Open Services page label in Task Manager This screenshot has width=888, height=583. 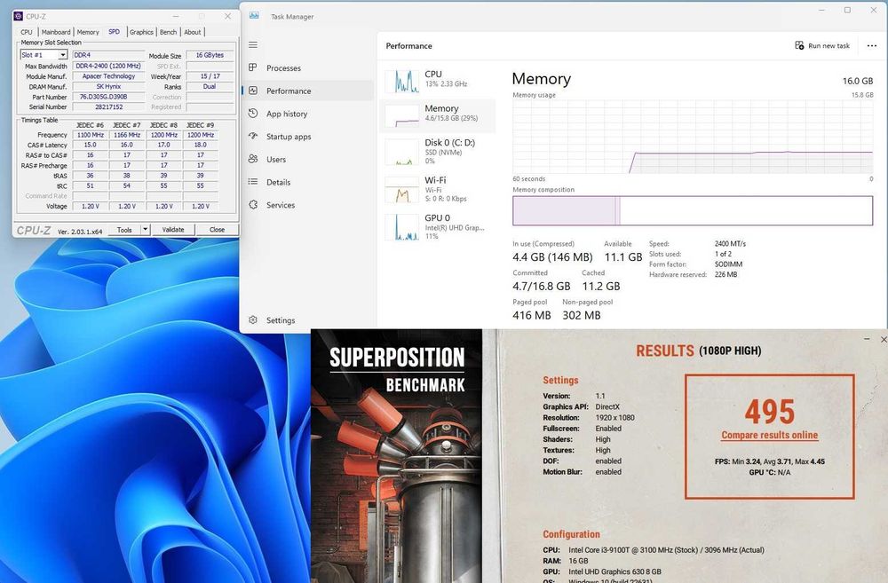point(281,205)
